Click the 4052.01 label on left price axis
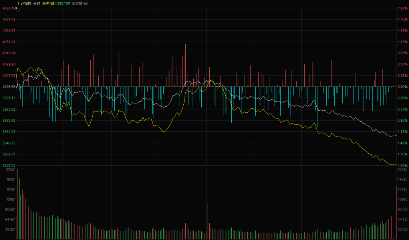The image size is (409, 240). point(8,42)
